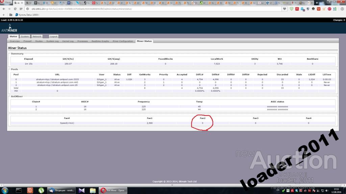Screen dimensions: 346x194
Task: Open the Kernel Log sub-tab
Action: [68, 41]
